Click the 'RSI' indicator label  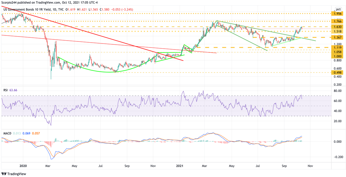coord(6,90)
